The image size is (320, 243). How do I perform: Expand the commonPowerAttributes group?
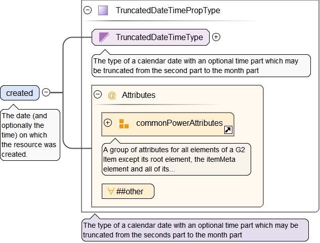108,123
